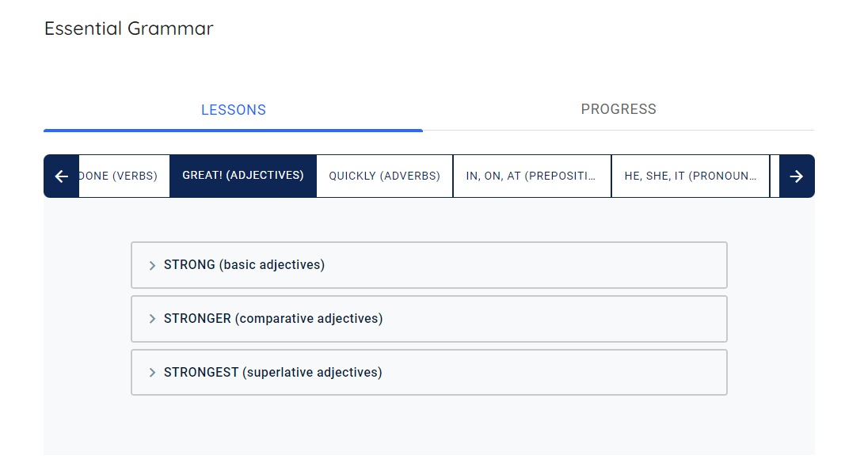
Task: Click chevron icon beside STRONGER comparative adjectives
Action: click(x=152, y=320)
